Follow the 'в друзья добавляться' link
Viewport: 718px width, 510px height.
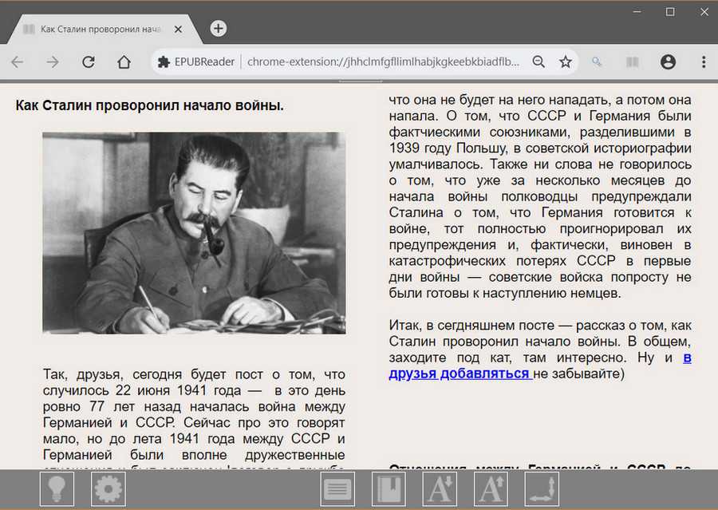pyautogui.click(x=460, y=373)
